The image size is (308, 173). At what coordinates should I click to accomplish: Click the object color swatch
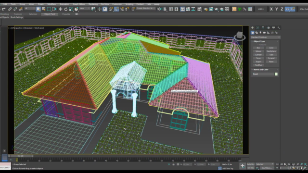(276, 74)
